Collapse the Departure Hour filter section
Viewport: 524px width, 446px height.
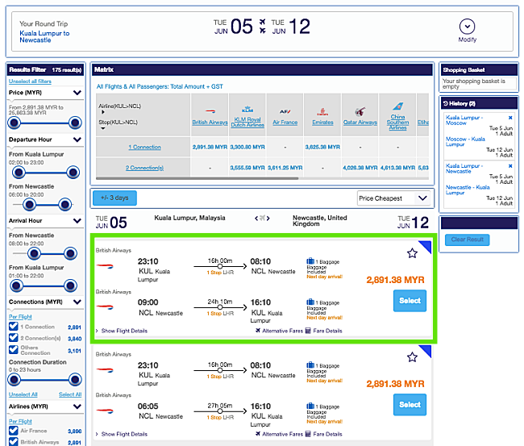tap(77, 140)
